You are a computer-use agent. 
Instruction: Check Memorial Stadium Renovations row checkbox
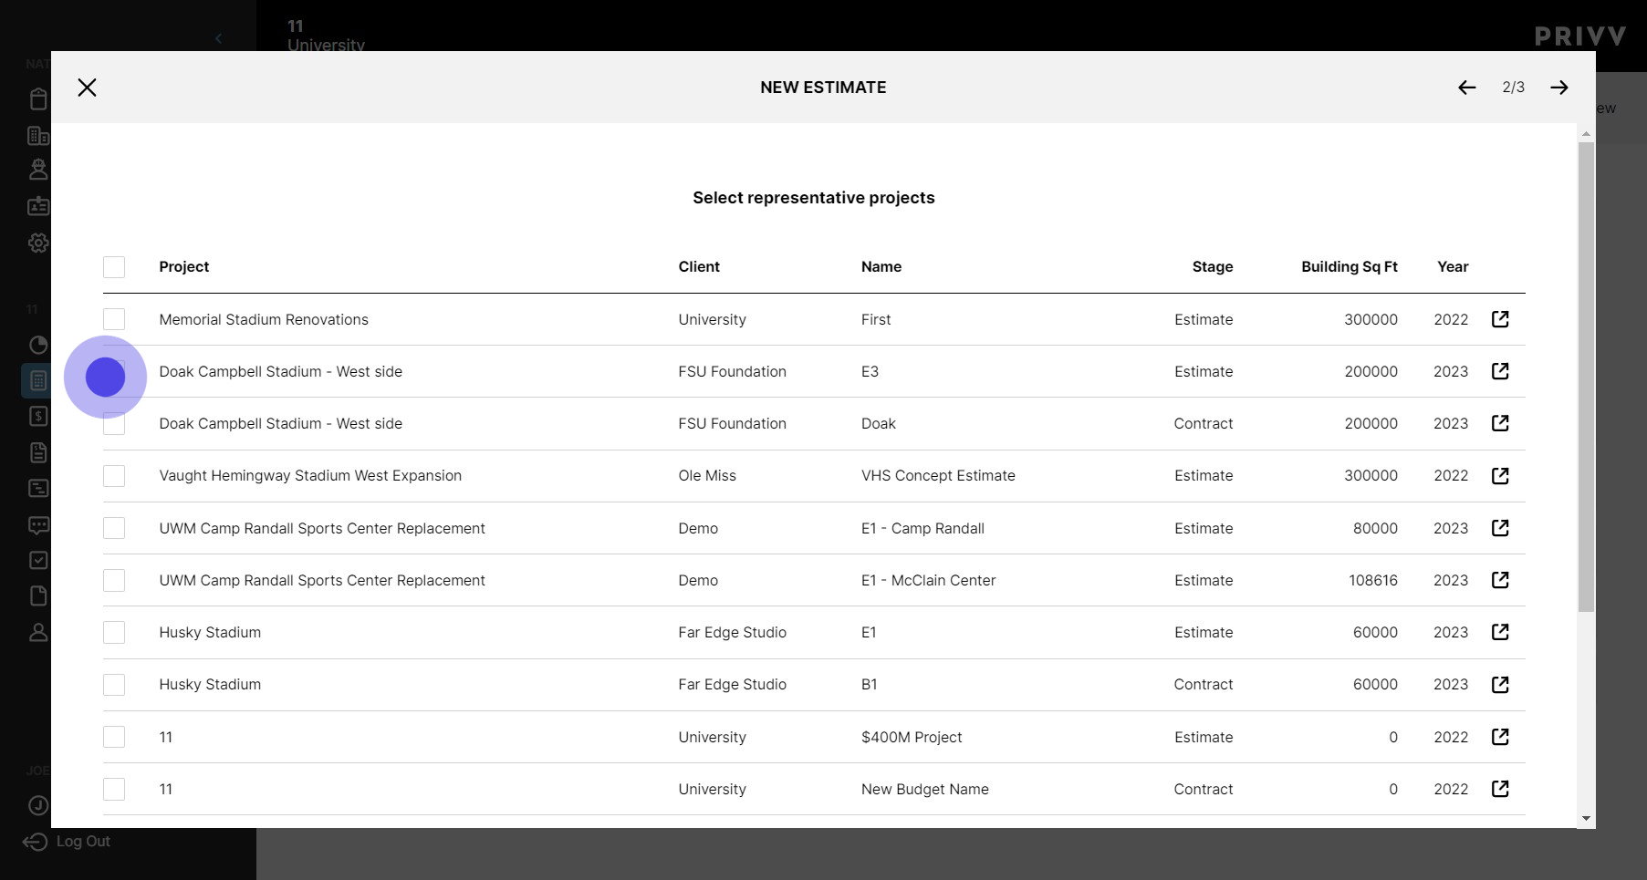114,319
